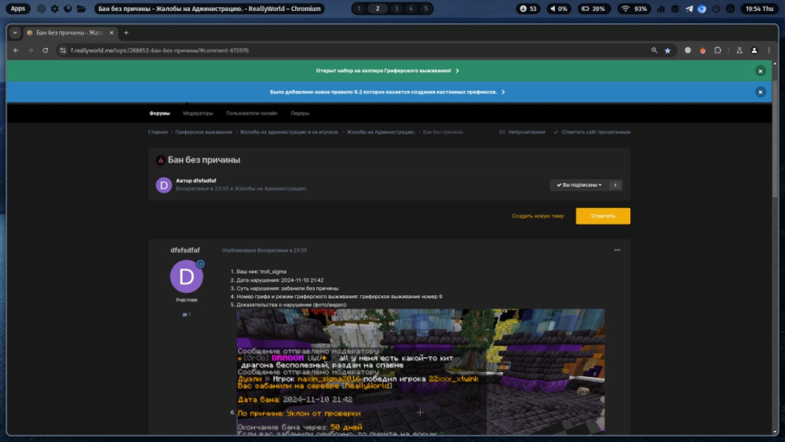Open the post options three-dot menu
The width and height of the screenshot is (785, 442).
point(617,250)
